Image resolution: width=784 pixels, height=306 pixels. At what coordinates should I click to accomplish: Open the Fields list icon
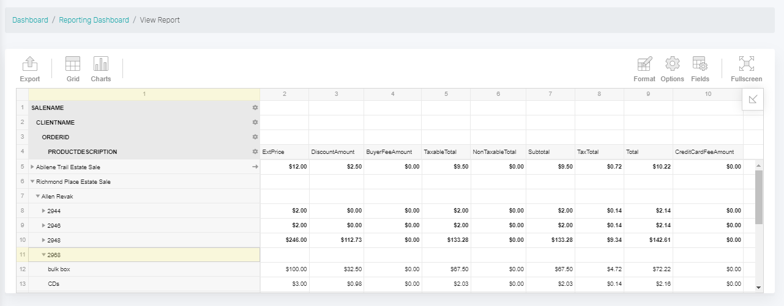click(x=700, y=69)
